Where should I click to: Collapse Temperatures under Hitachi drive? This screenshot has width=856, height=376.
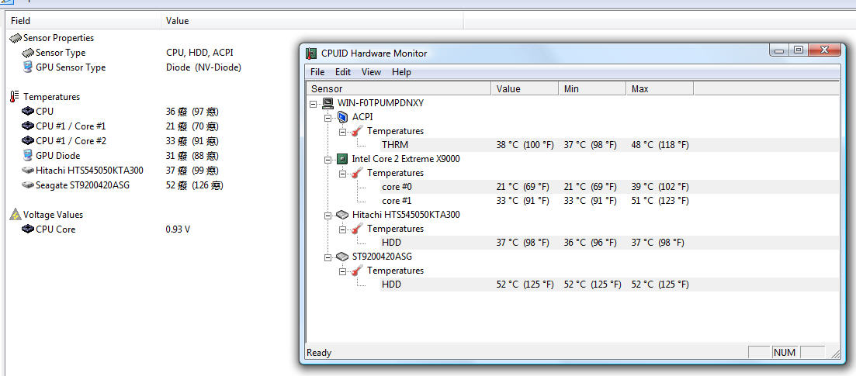pos(343,229)
